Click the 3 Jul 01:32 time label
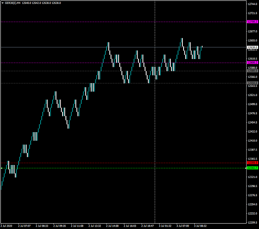The width and height of the screenshot is (259, 229). click(x=165, y=226)
